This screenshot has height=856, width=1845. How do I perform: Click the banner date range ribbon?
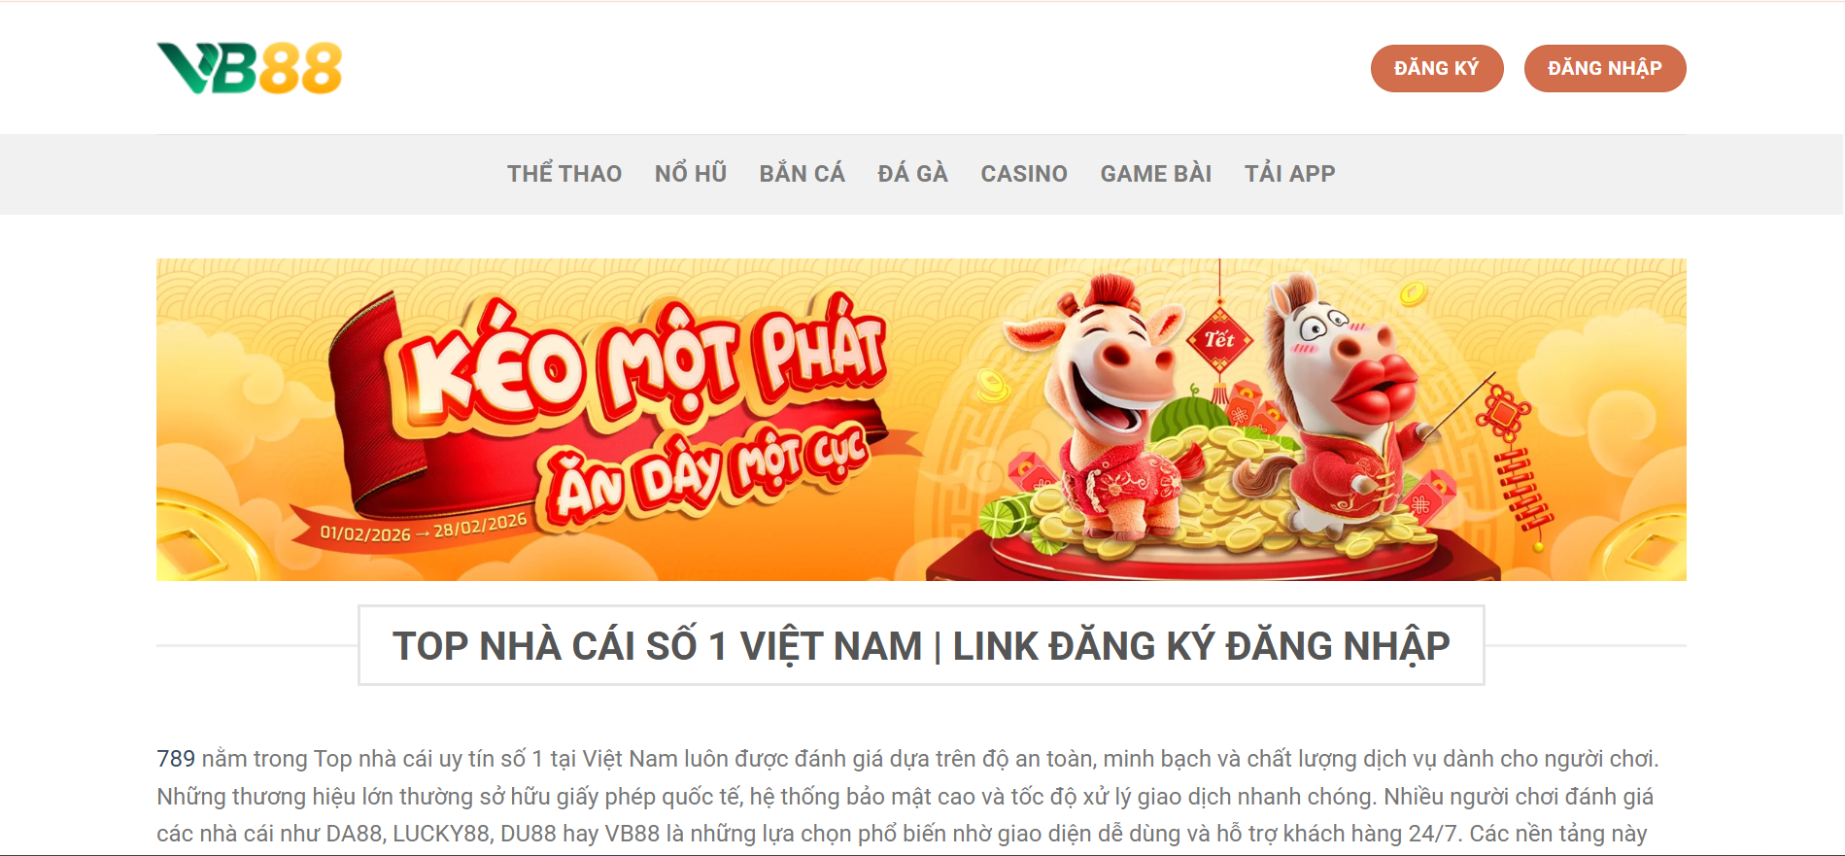(424, 528)
